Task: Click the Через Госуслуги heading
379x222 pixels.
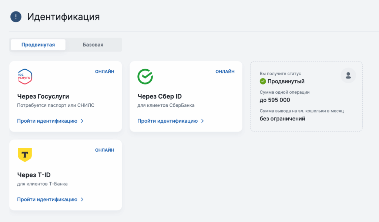Action: 43,96
